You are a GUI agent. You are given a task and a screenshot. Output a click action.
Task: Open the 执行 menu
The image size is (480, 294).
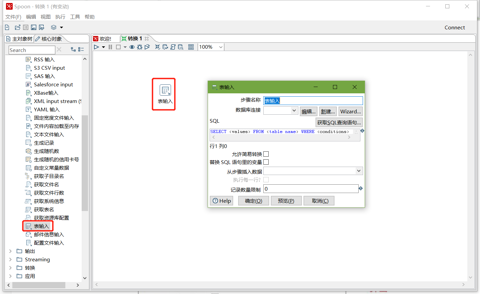(x=60, y=17)
